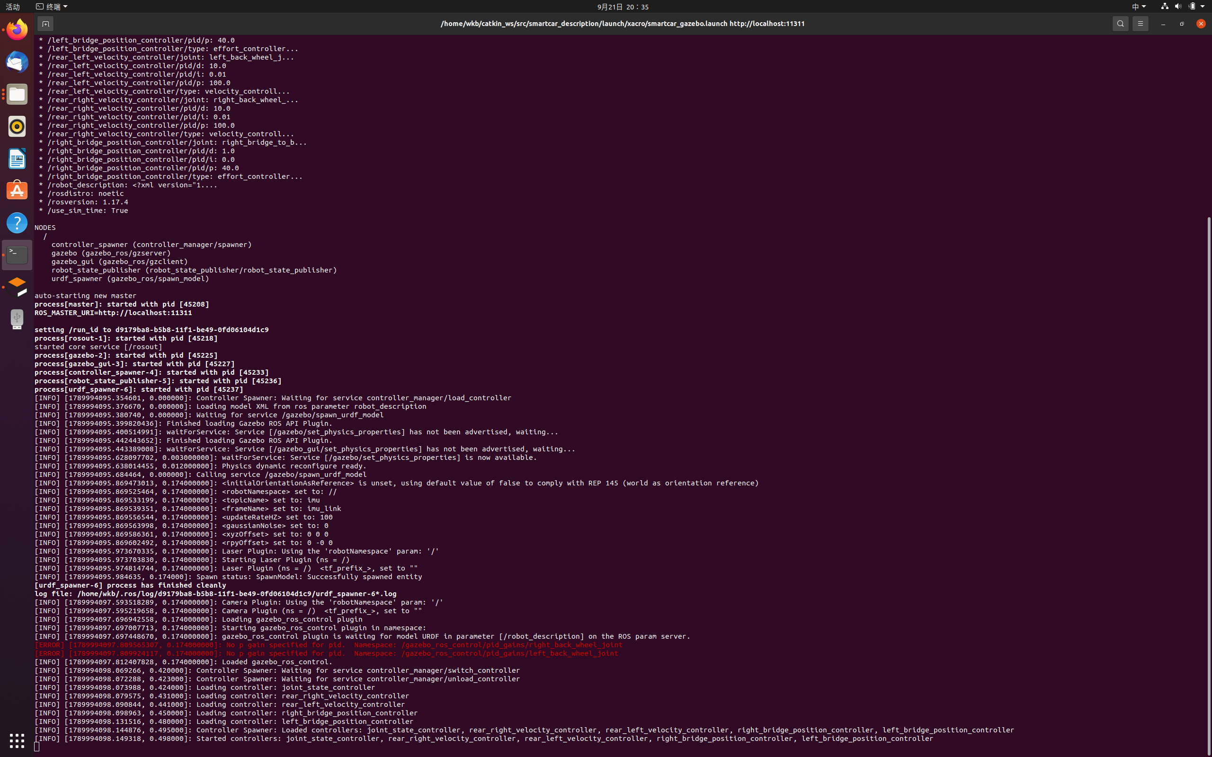Open the network status indicator

tap(1165, 7)
